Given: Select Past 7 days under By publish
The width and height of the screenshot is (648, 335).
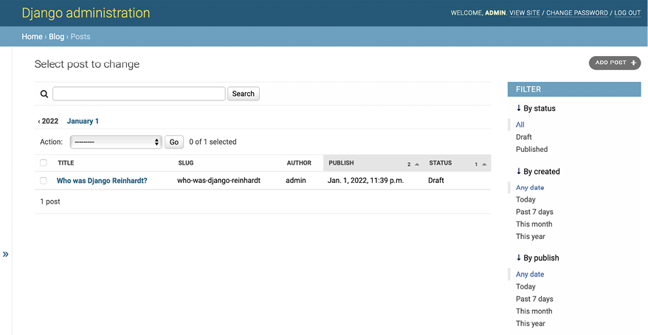Looking at the screenshot, I should coord(534,299).
